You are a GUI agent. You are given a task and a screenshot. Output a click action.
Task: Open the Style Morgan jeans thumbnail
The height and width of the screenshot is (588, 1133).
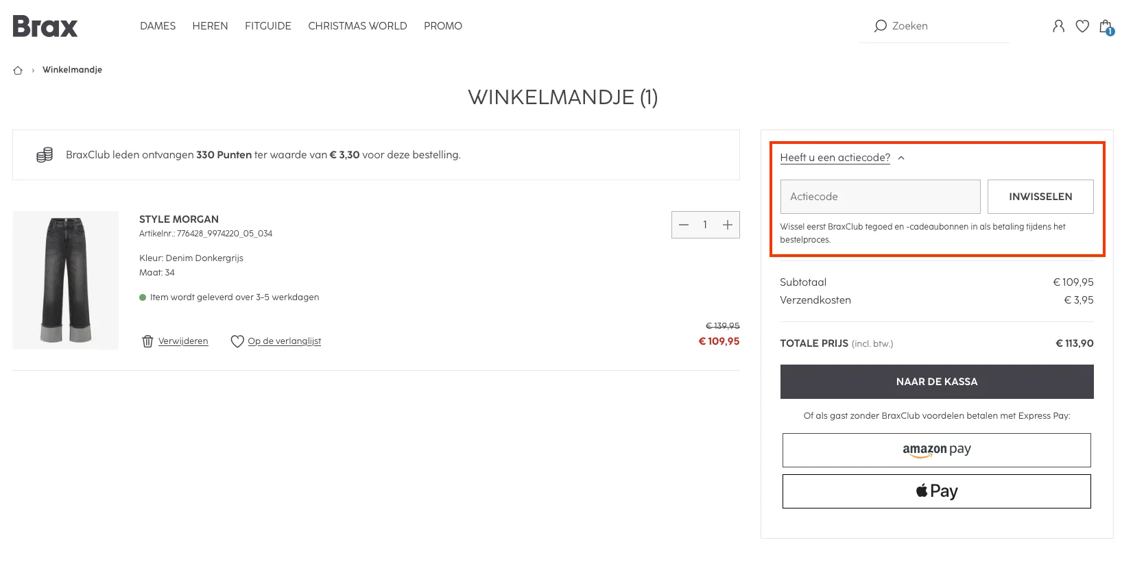pyautogui.click(x=66, y=280)
